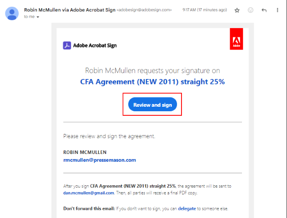Star this email message
The image size is (287, 218).
coord(237,10)
